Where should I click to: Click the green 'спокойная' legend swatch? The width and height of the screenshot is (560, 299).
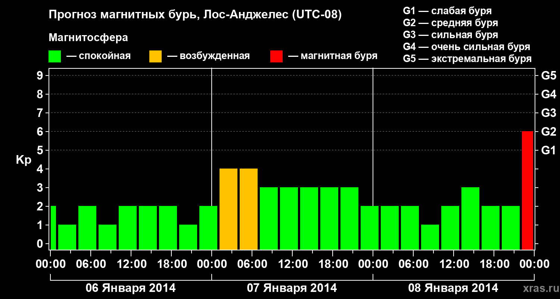pyautogui.click(x=55, y=56)
